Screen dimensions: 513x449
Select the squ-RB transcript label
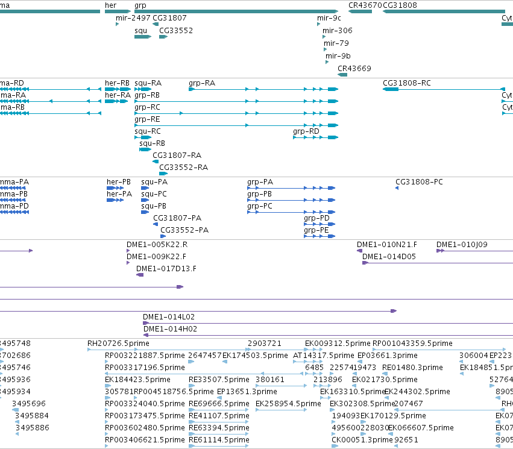tap(152, 143)
